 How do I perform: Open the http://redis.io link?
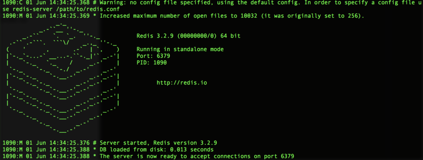pyautogui.click(x=182, y=83)
